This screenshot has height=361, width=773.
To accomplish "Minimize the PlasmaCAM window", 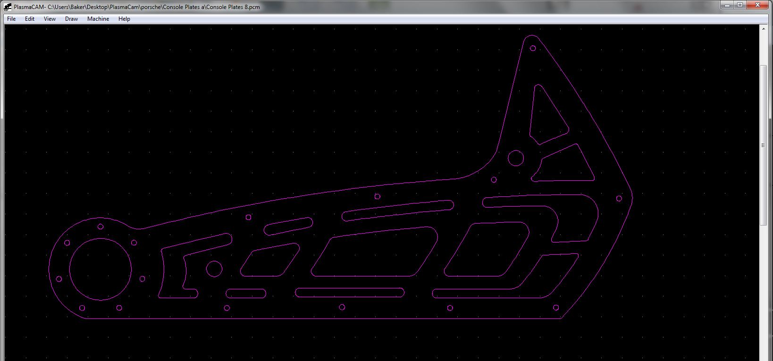I will click(728, 5).
